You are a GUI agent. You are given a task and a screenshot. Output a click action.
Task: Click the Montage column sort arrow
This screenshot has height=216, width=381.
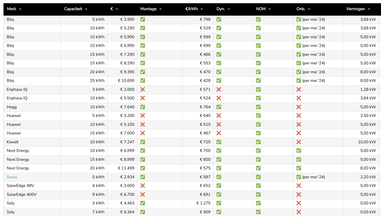pos(160,9)
